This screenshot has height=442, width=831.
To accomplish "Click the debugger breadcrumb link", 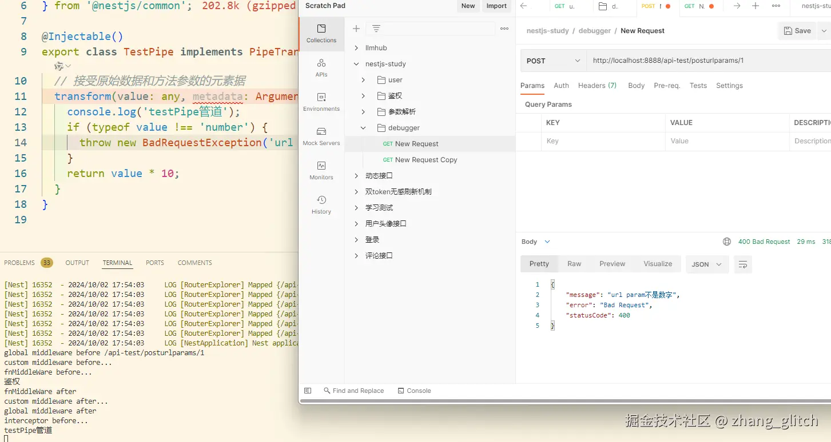I will (595, 31).
